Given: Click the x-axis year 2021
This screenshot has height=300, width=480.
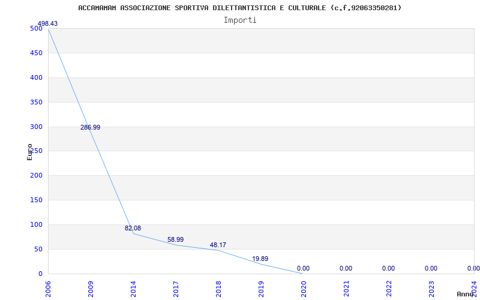Looking at the screenshot, I should tap(346, 289).
